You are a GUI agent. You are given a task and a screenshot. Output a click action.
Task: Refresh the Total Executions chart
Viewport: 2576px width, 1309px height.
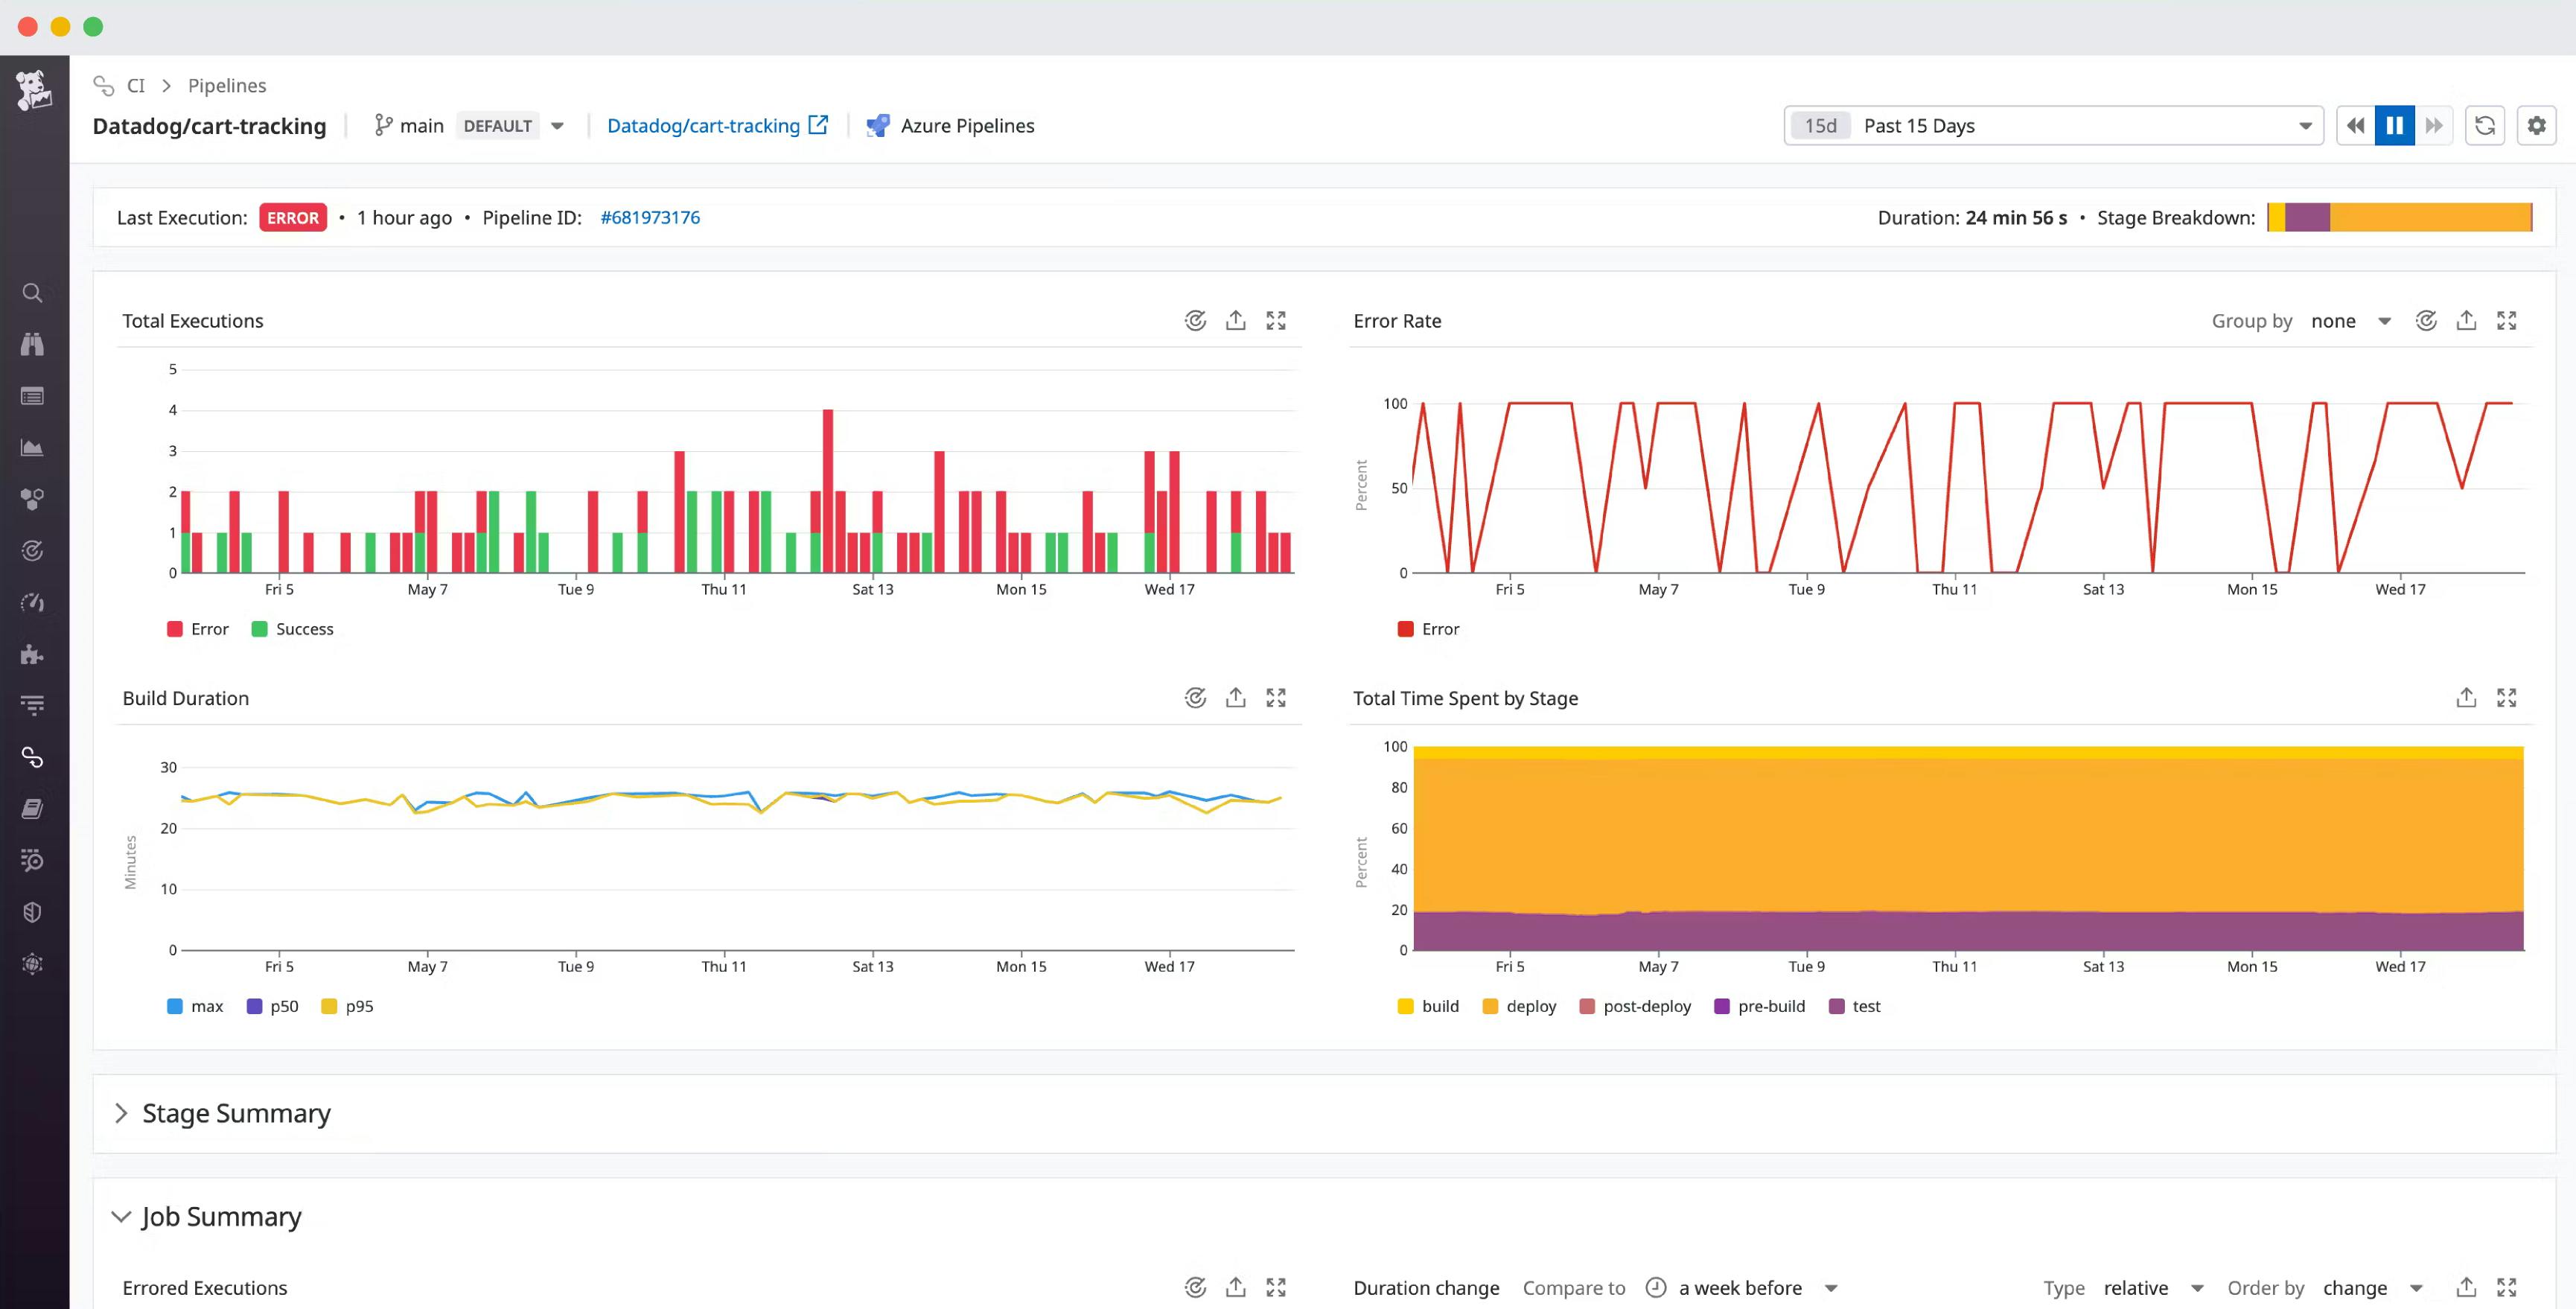(1196, 320)
